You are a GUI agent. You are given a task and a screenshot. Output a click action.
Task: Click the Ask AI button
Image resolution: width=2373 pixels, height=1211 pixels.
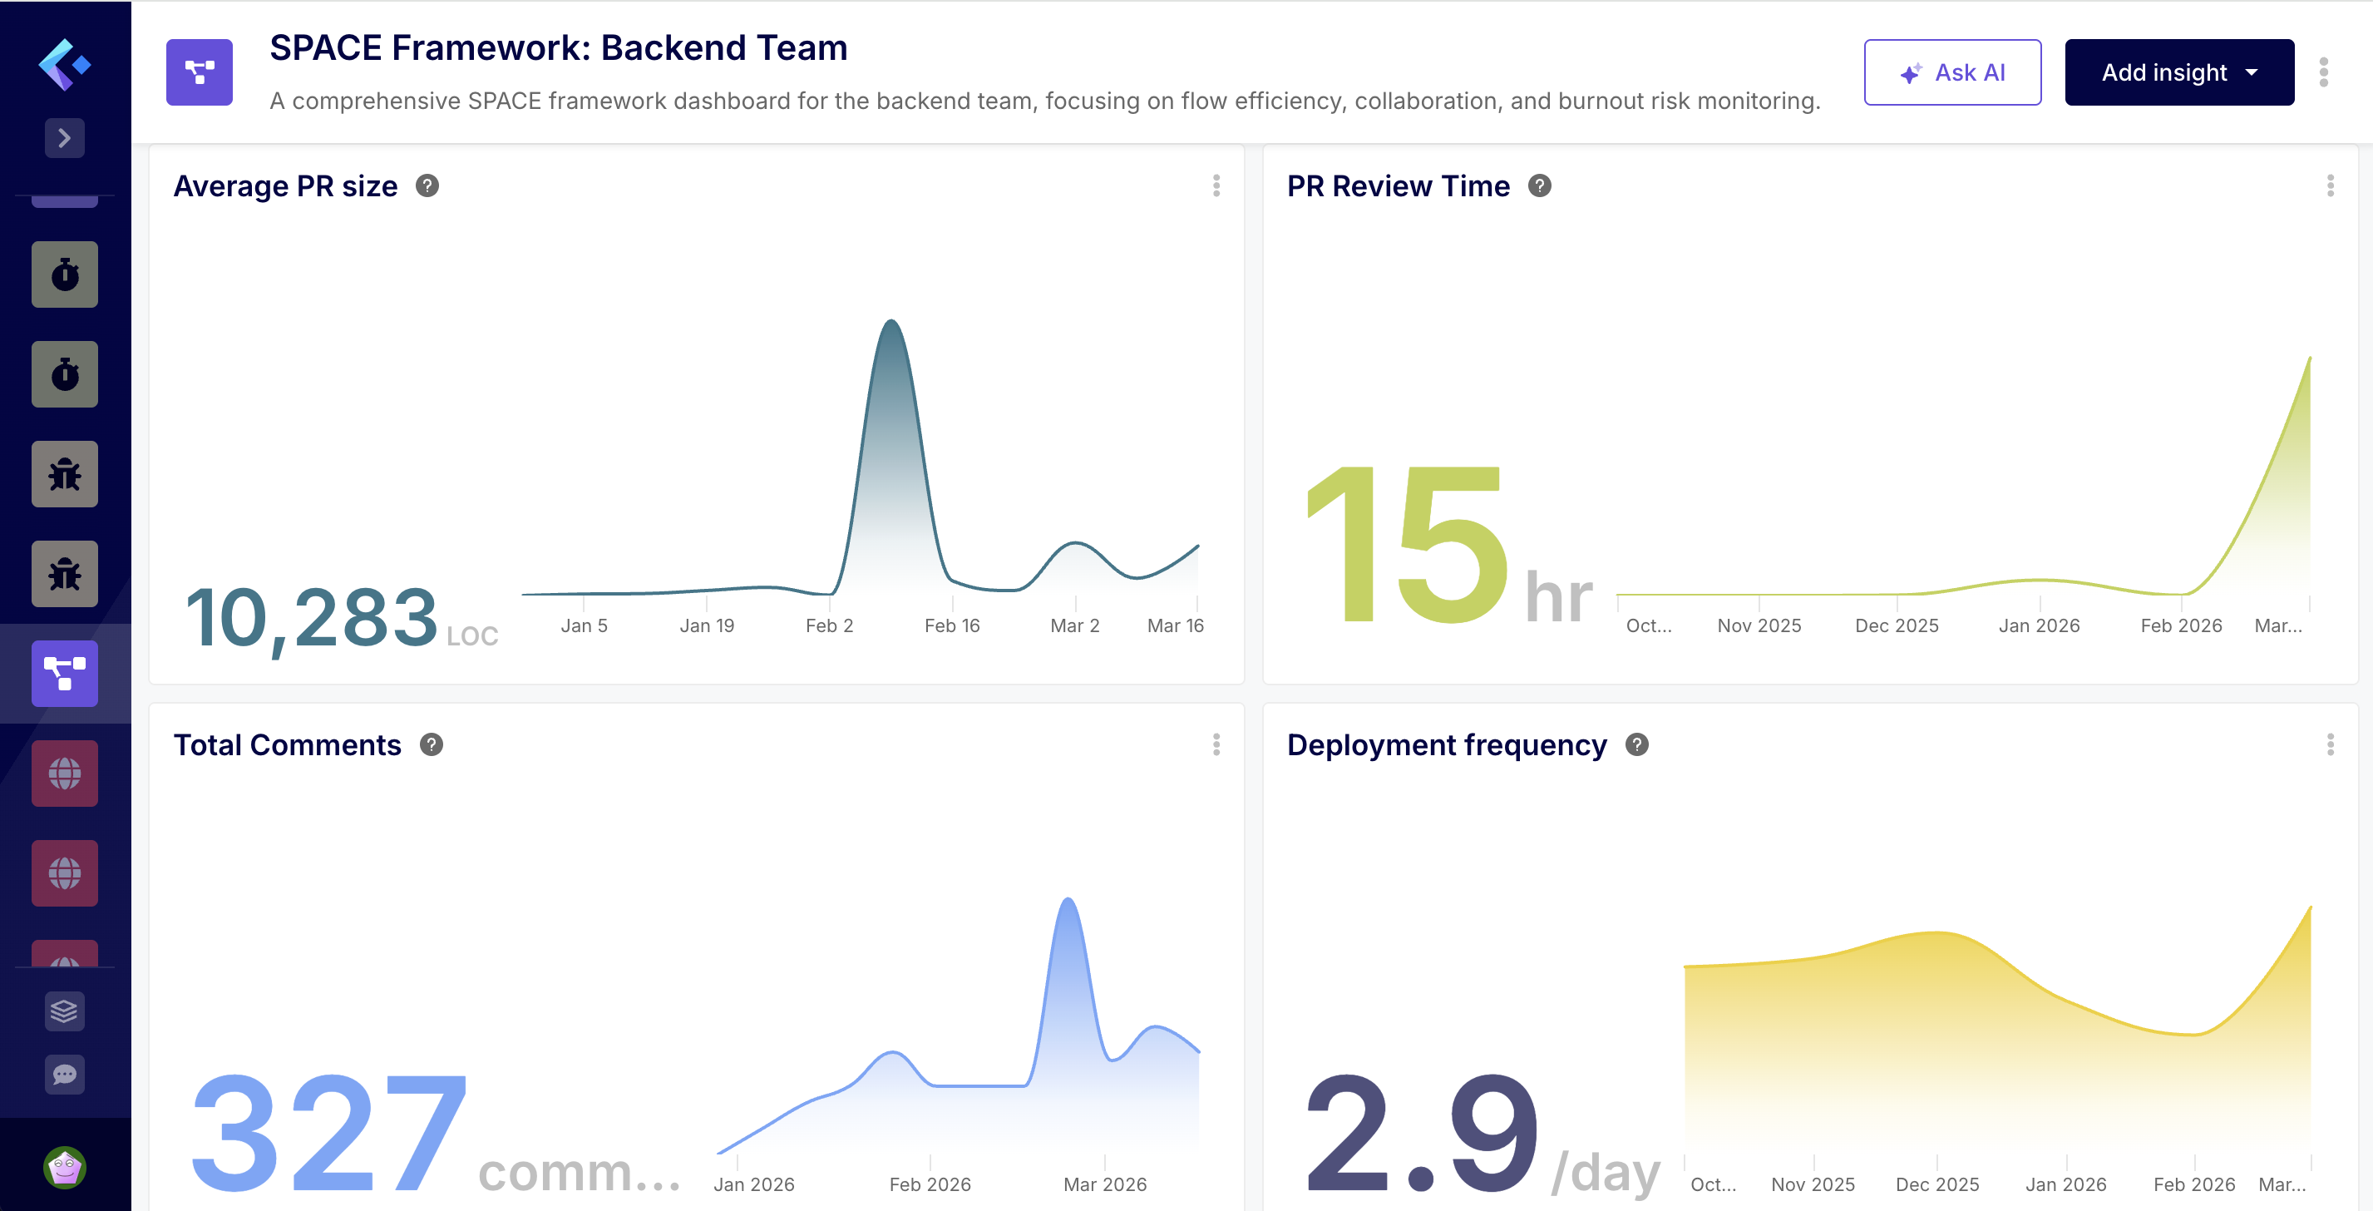(x=1952, y=72)
